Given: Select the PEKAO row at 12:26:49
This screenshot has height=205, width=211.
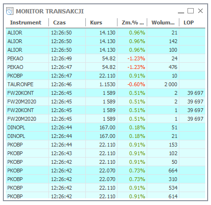Looking at the screenshot, I should (x=105, y=58).
